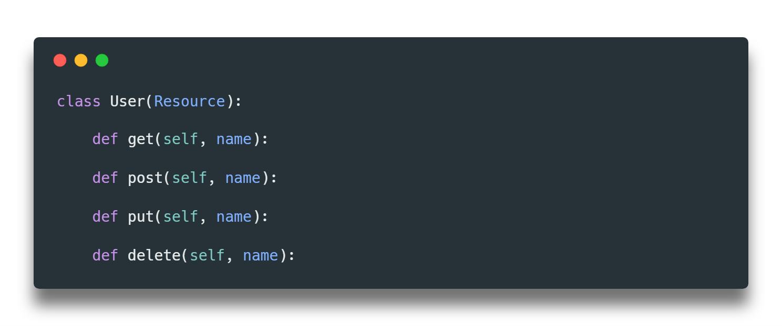Click 'self' in the post method
The image size is (782, 326).
coord(189,178)
